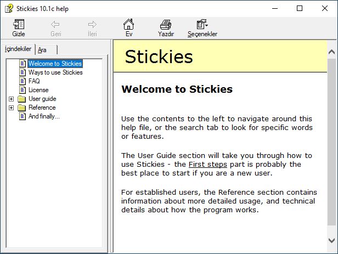Expand the Reference folder

[x=11, y=108]
